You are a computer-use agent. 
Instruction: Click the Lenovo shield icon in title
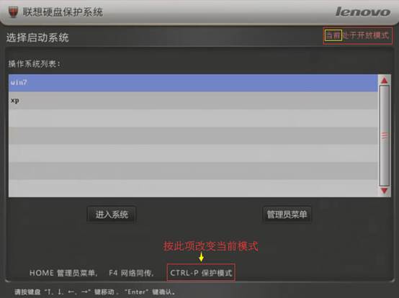pos(14,12)
